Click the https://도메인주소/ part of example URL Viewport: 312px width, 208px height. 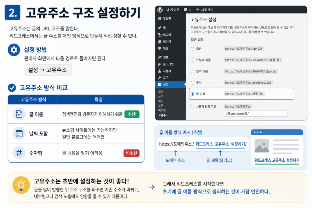click(176, 144)
